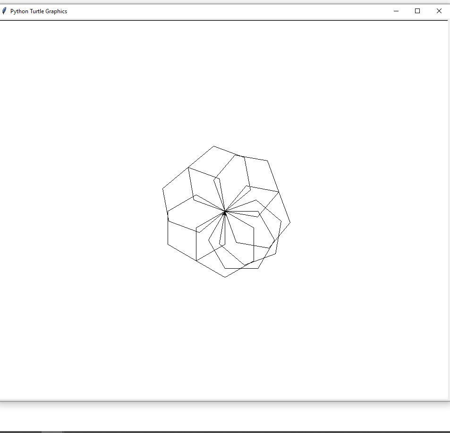
Task: Click the 'Python Turtle Graphics' title text
Action: [39, 11]
